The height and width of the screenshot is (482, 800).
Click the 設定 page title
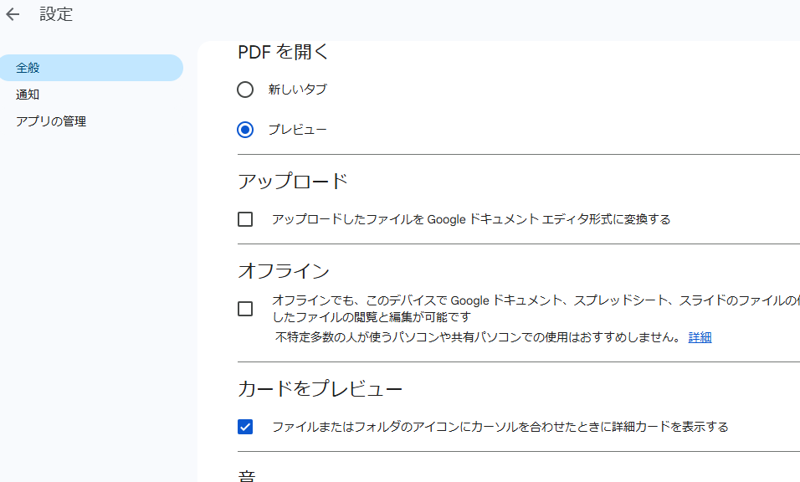[56, 14]
